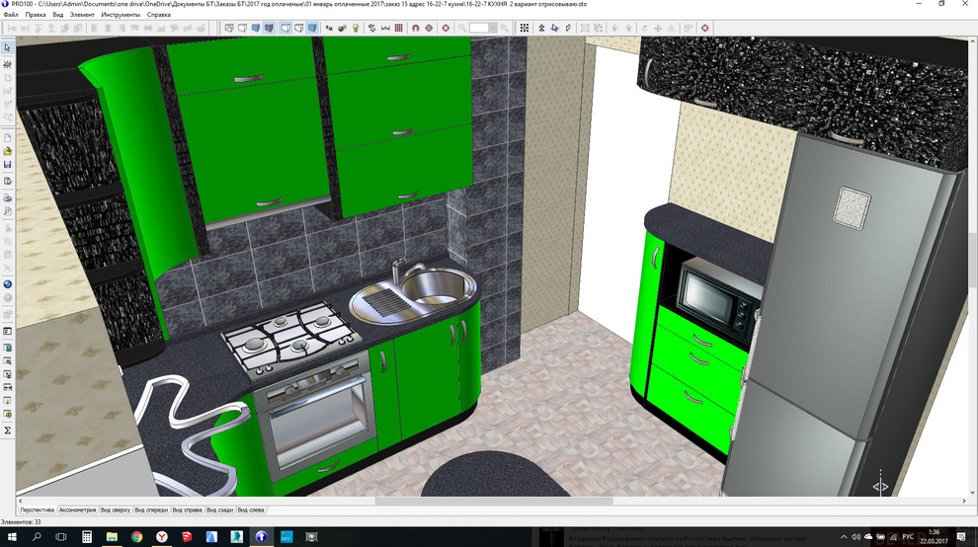Screen dimensions: 978x547
Task: Switch to the Вид сверху tab
Action: 115,510
